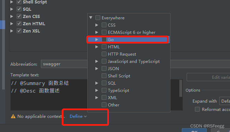
Task: Click into the Template text editor
Action: point(49,95)
